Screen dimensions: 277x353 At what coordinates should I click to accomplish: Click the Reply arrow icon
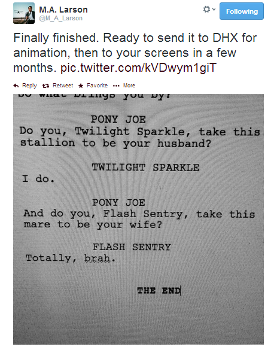(x=16, y=86)
